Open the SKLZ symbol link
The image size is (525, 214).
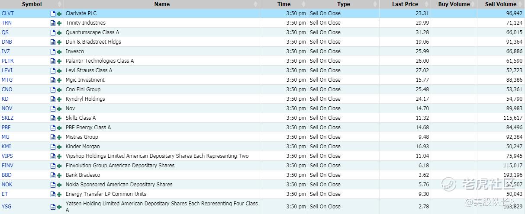pyautogui.click(x=8, y=118)
